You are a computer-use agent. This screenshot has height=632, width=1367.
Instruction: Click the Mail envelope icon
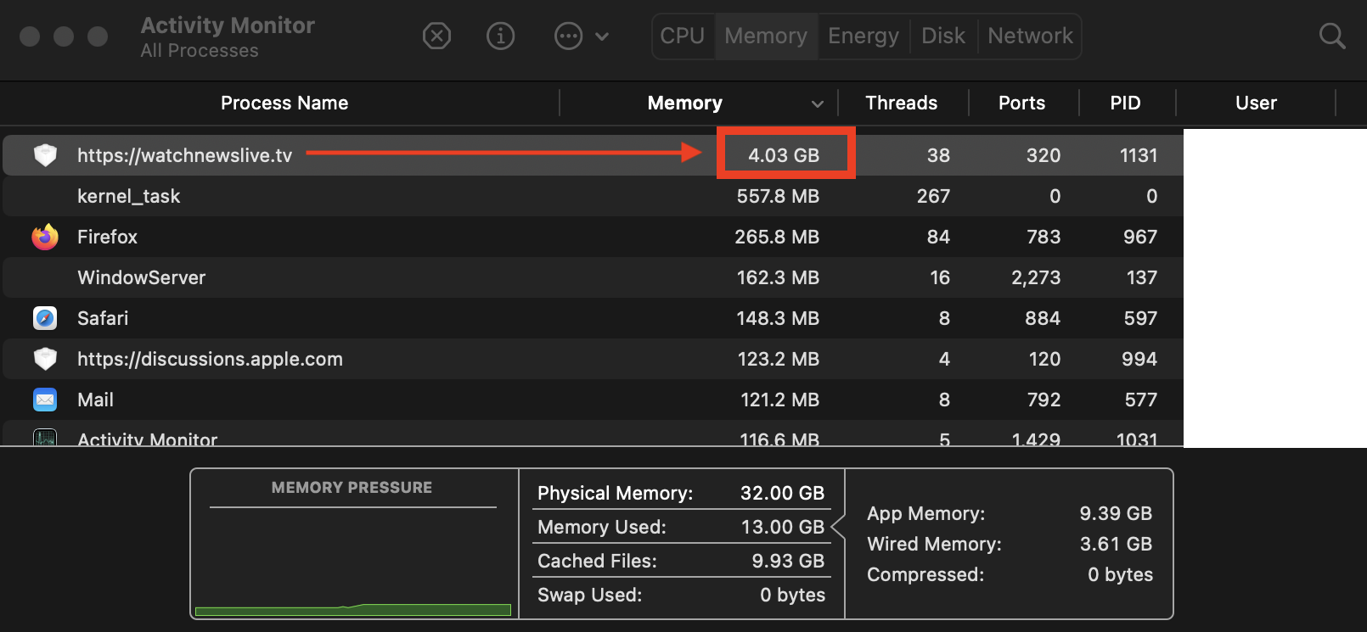tap(45, 400)
